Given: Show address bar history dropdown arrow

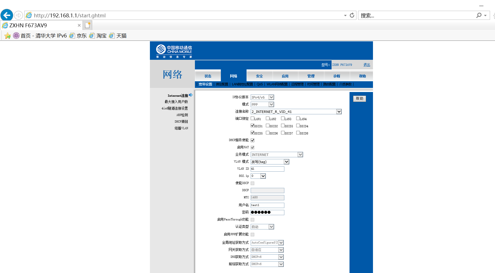Looking at the screenshot, I should 345,15.
